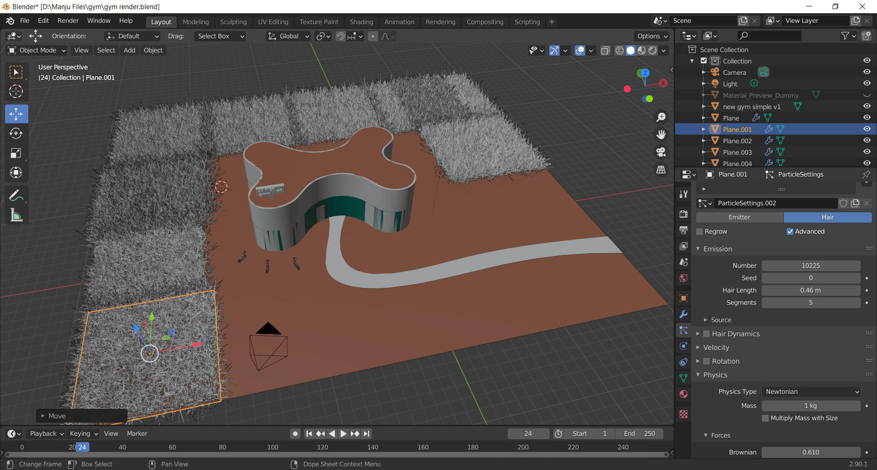
Task: Open the Render menu
Action: pyautogui.click(x=68, y=20)
